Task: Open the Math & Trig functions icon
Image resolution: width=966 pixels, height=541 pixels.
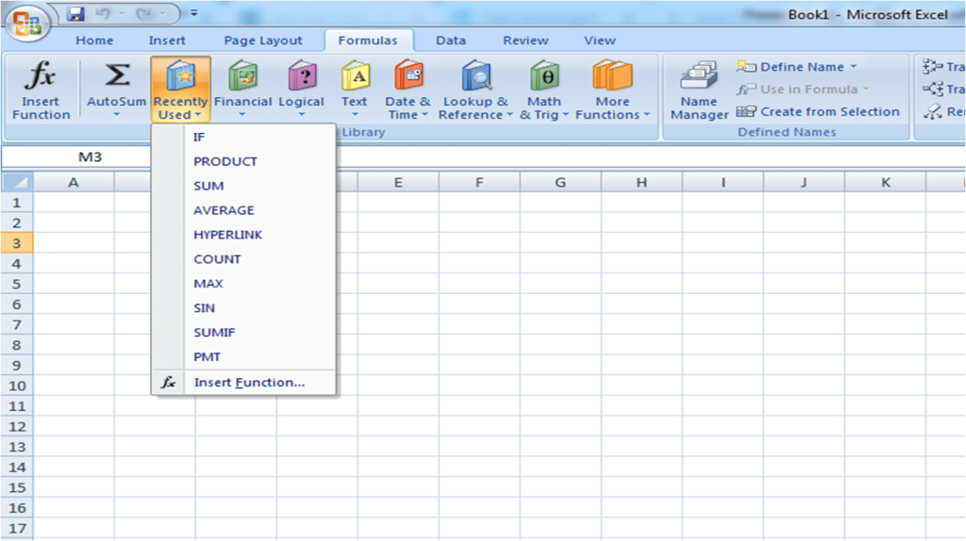Action: tap(544, 75)
